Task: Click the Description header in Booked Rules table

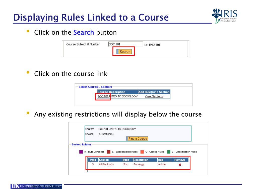Action: pos(145,160)
